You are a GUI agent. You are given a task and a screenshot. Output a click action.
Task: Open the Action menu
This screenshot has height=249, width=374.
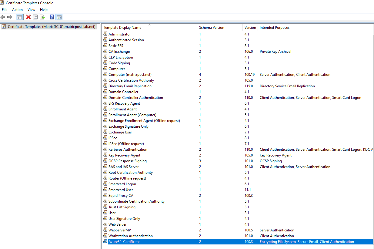pos(17,10)
